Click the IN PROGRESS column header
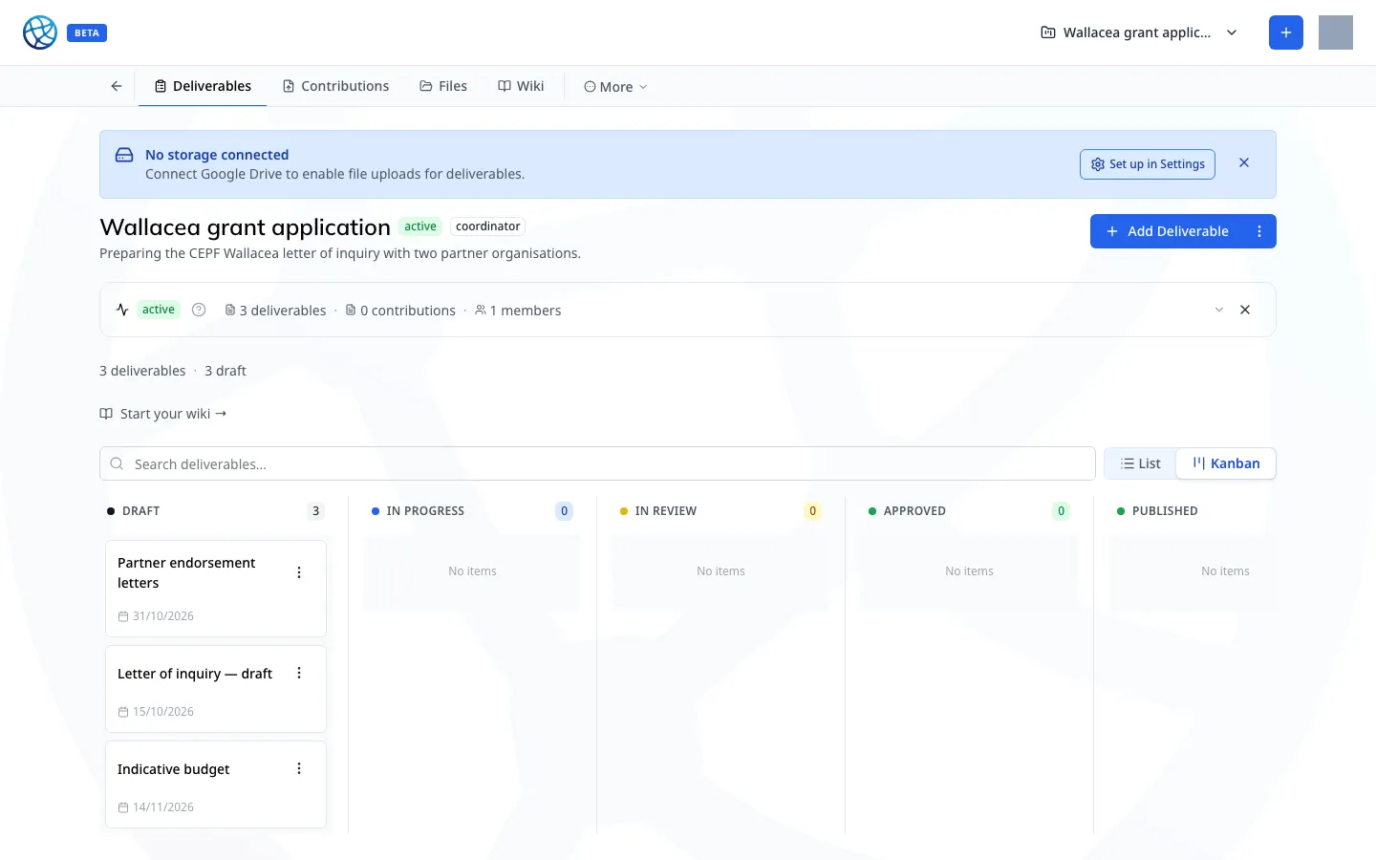 click(x=425, y=511)
